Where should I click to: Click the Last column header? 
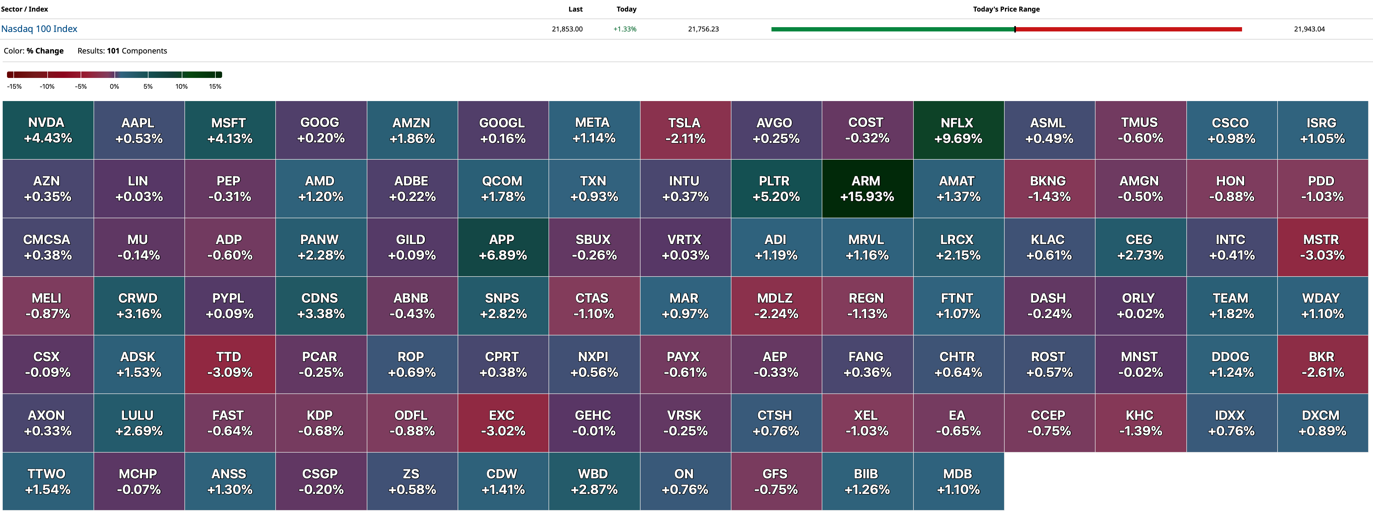(x=575, y=9)
